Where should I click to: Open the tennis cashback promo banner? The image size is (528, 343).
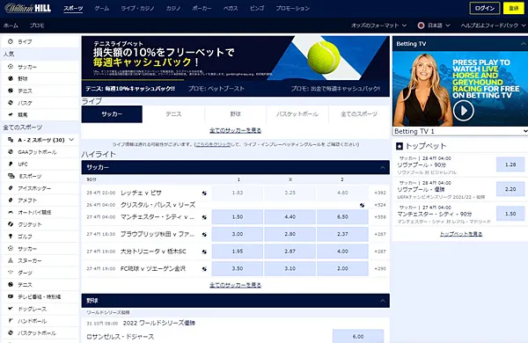235,58
